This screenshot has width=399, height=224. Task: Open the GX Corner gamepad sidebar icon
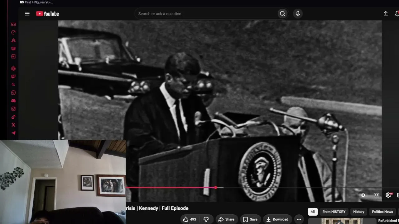(13, 24)
